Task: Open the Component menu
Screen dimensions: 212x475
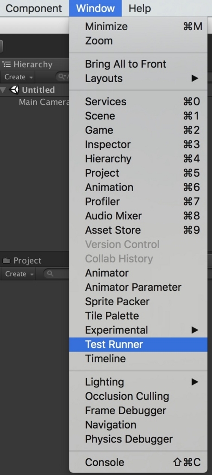Action: point(33,8)
